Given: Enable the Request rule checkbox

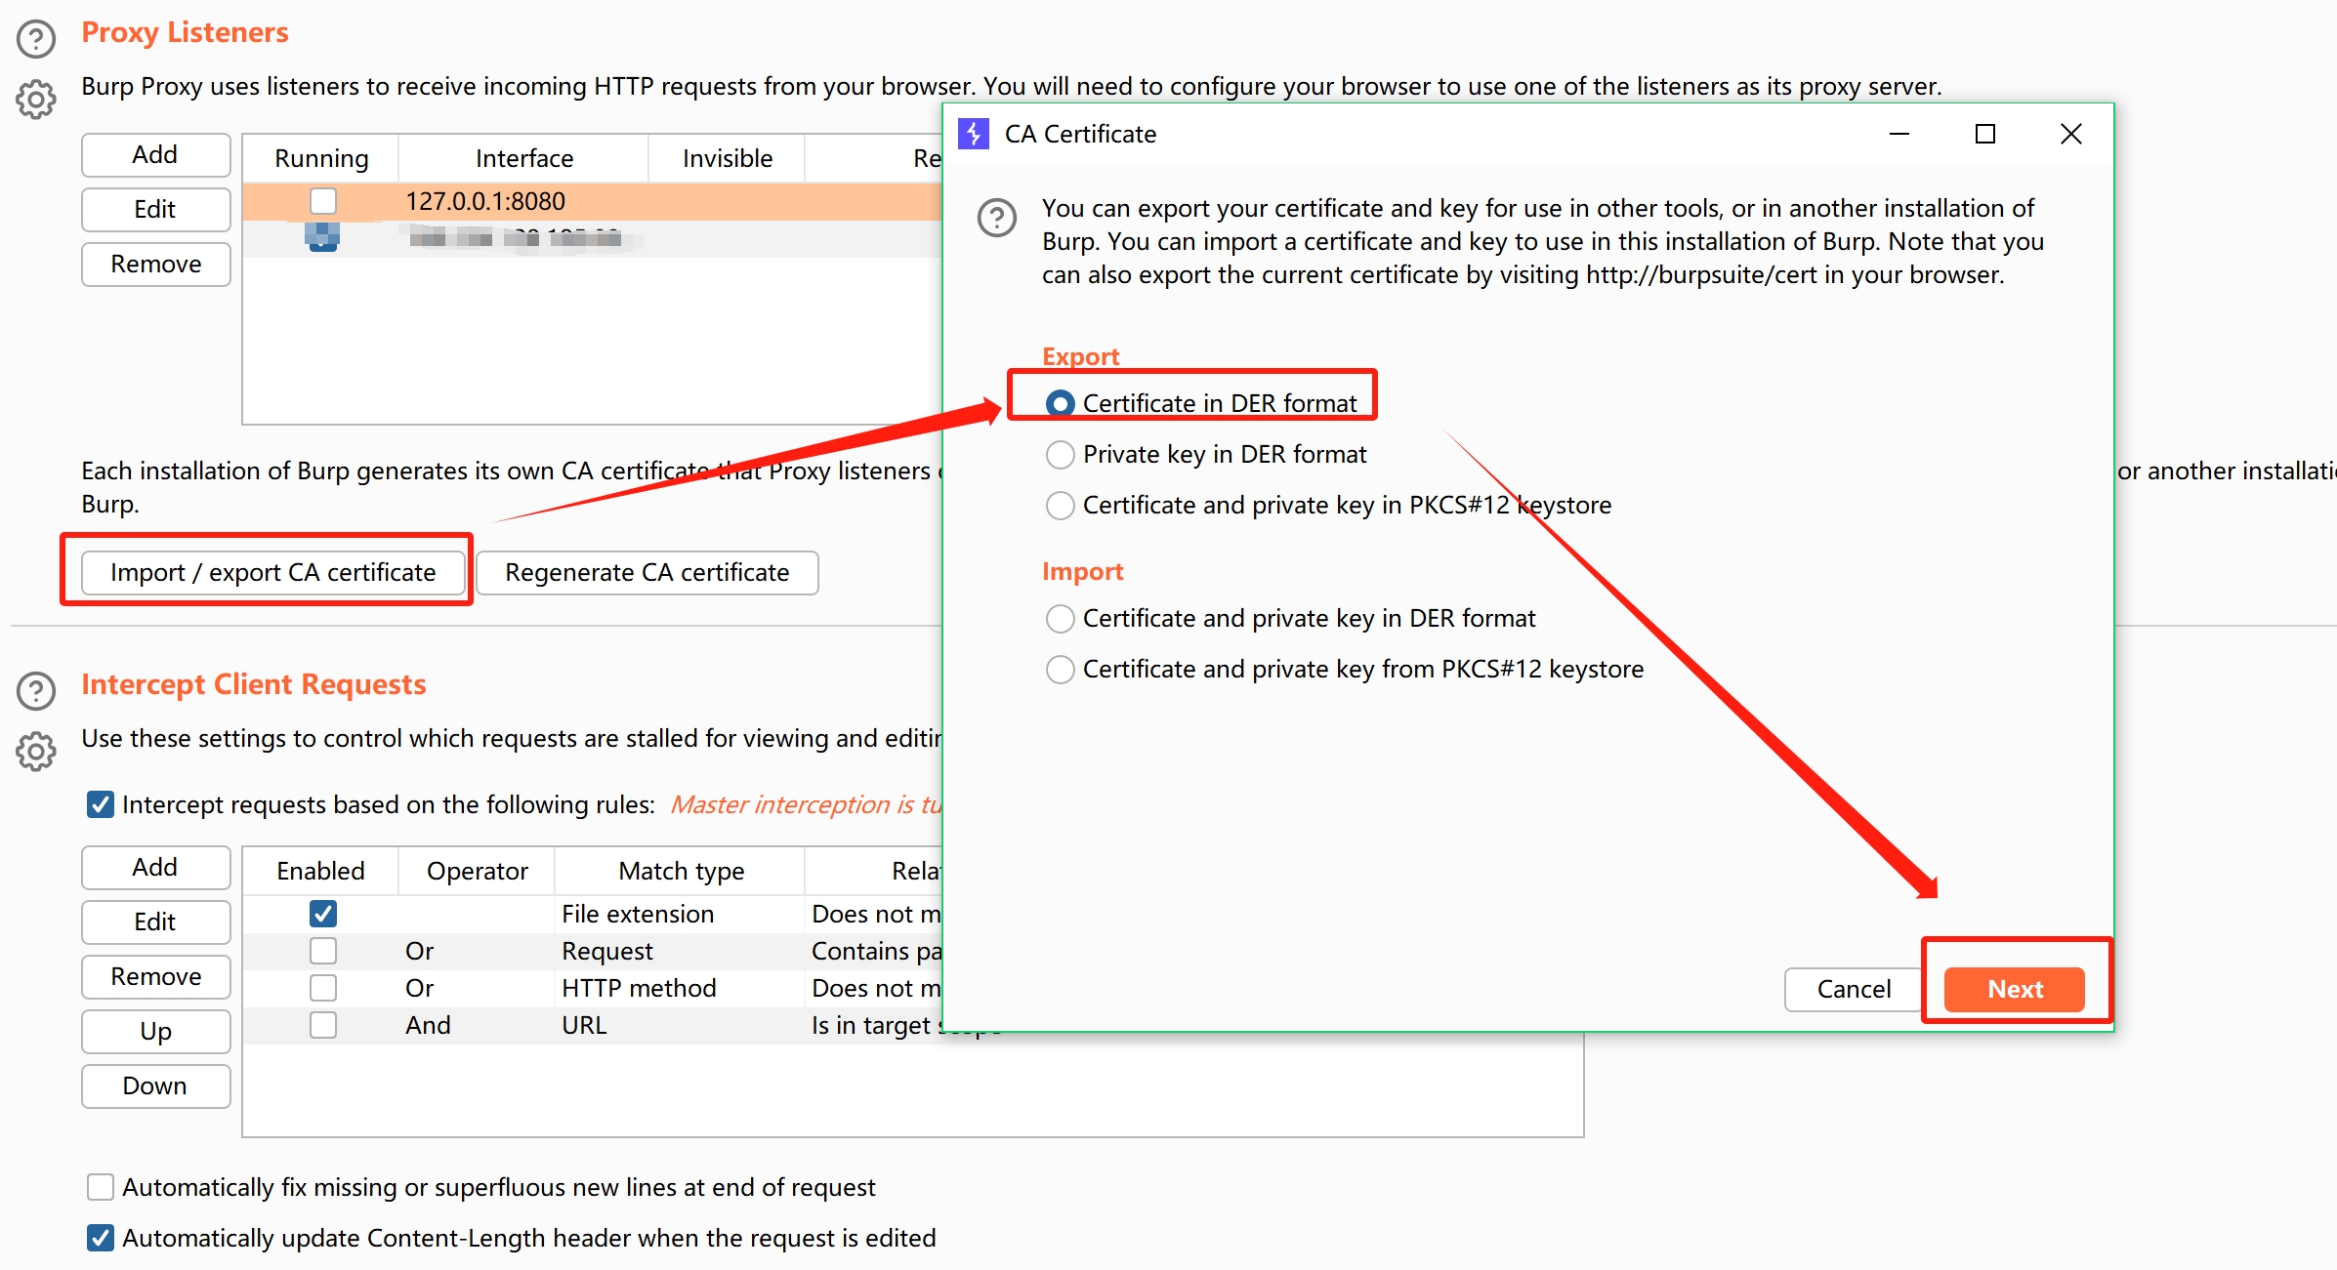Looking at the screenshot, I should coord(323,951).
